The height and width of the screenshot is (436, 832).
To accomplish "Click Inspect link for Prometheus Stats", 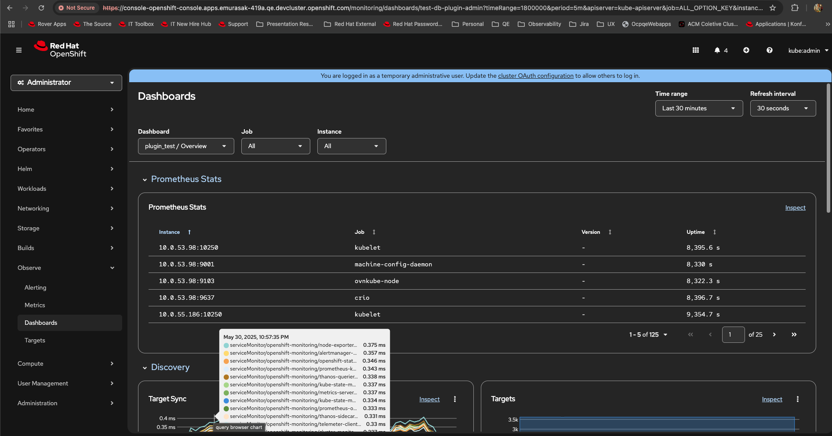I will pyautogui.click(x=795, y=207).
